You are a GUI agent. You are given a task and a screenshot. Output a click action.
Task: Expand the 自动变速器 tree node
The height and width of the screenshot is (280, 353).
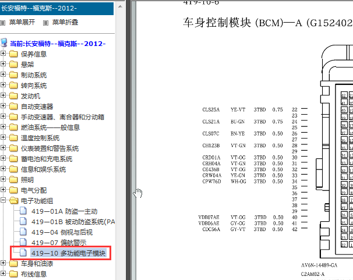click(3, 106)
